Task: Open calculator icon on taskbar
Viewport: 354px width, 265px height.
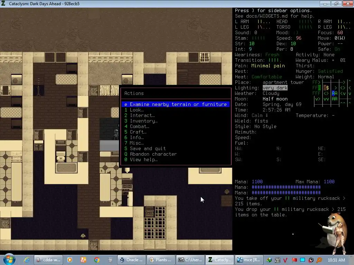Action: coord(110,260)
